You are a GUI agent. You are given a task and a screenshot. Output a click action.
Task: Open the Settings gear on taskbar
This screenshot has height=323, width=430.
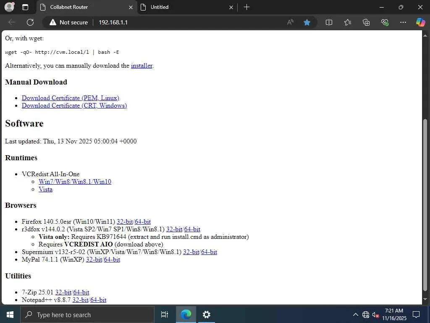pyautogui.click(x=206, y=315)
